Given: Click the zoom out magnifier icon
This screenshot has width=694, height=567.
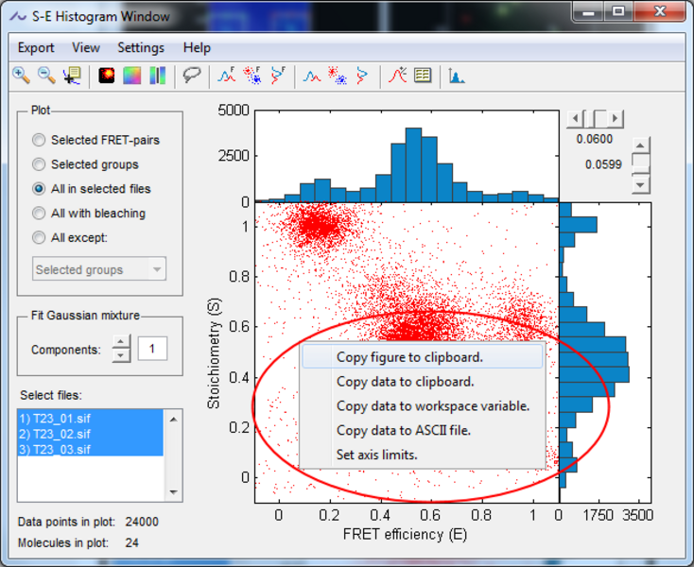Looking at the screenshot, I should [x=45, y=76].
